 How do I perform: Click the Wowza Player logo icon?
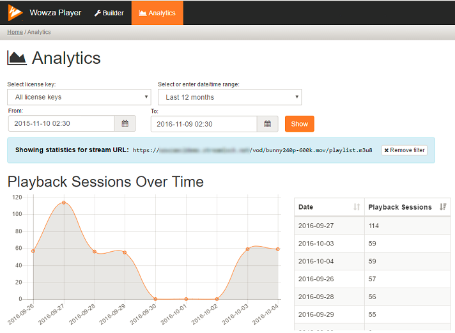click(x=16, y=12)
